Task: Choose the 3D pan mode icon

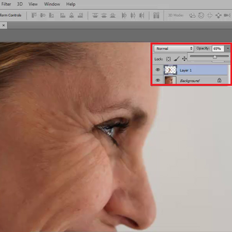Action: [210, 15]
